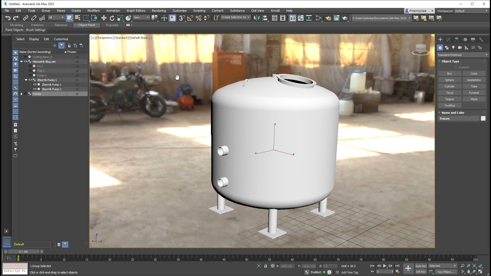Choose the Select and Rotate tool

[112, 18]
